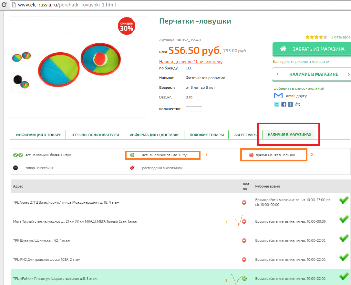Screen dimensions: 351x285
Task: Click the single green check legend icon
Action: pyautogui.click(x=132, y=155)
